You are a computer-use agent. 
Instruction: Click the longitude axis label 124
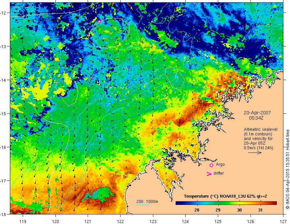coord(186,221)
